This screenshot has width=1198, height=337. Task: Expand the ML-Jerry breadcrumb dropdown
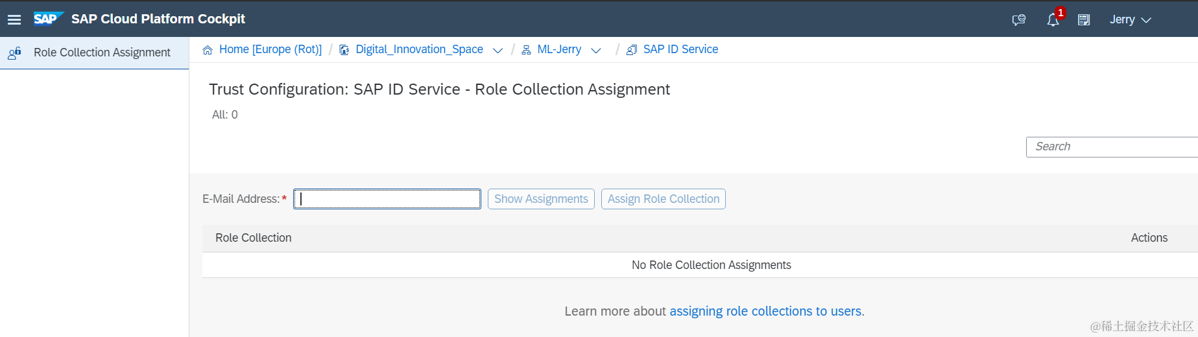(x=596, y=51)
